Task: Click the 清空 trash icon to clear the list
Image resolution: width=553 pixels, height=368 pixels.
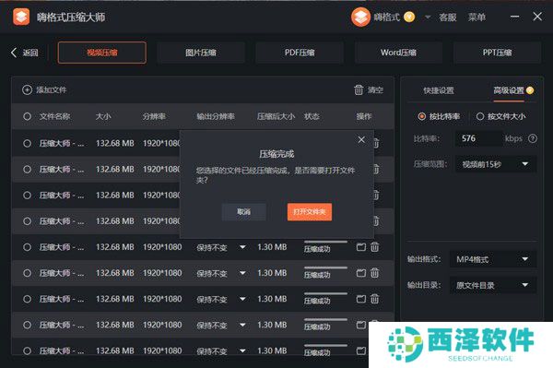Action: (359, 90)
